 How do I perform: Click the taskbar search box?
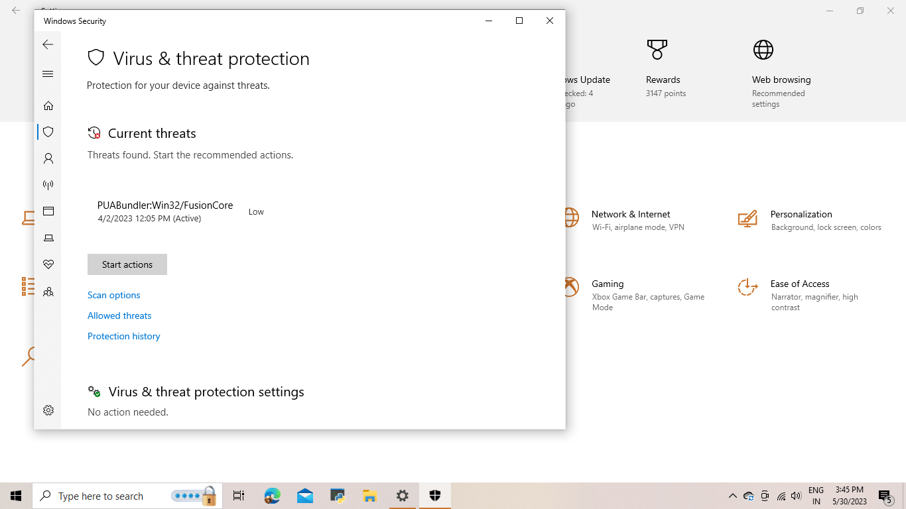point(128,496)
